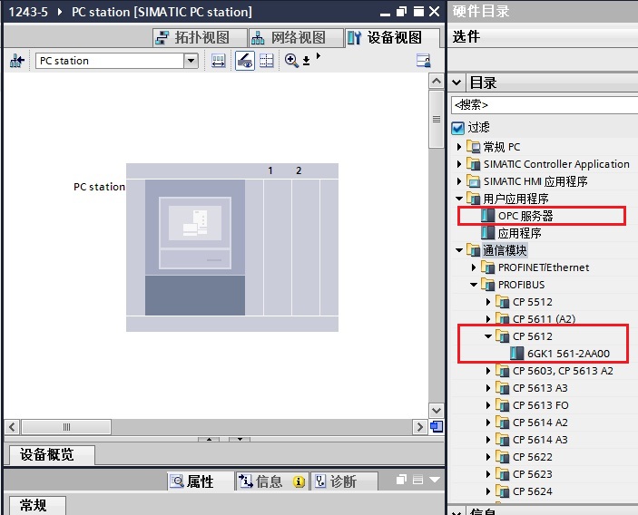Viewport: 638px width, 515px height.
Task: Select module 6GK1 561-2AA00
Action: click(x=568, y=354)
